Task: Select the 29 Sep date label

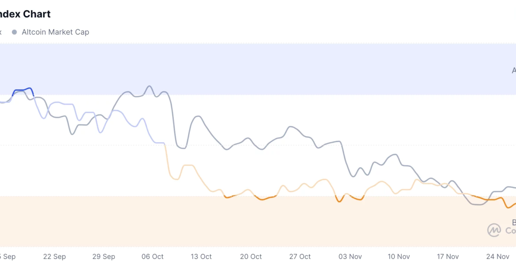Action: (104, 256)
